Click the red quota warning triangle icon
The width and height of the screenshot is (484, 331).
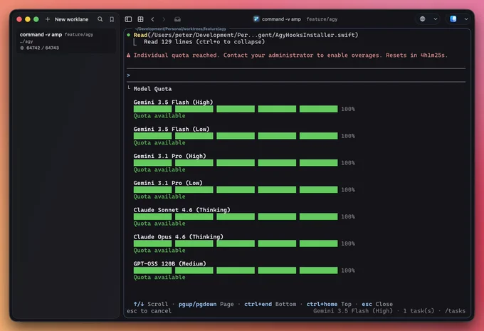point(128,56)
